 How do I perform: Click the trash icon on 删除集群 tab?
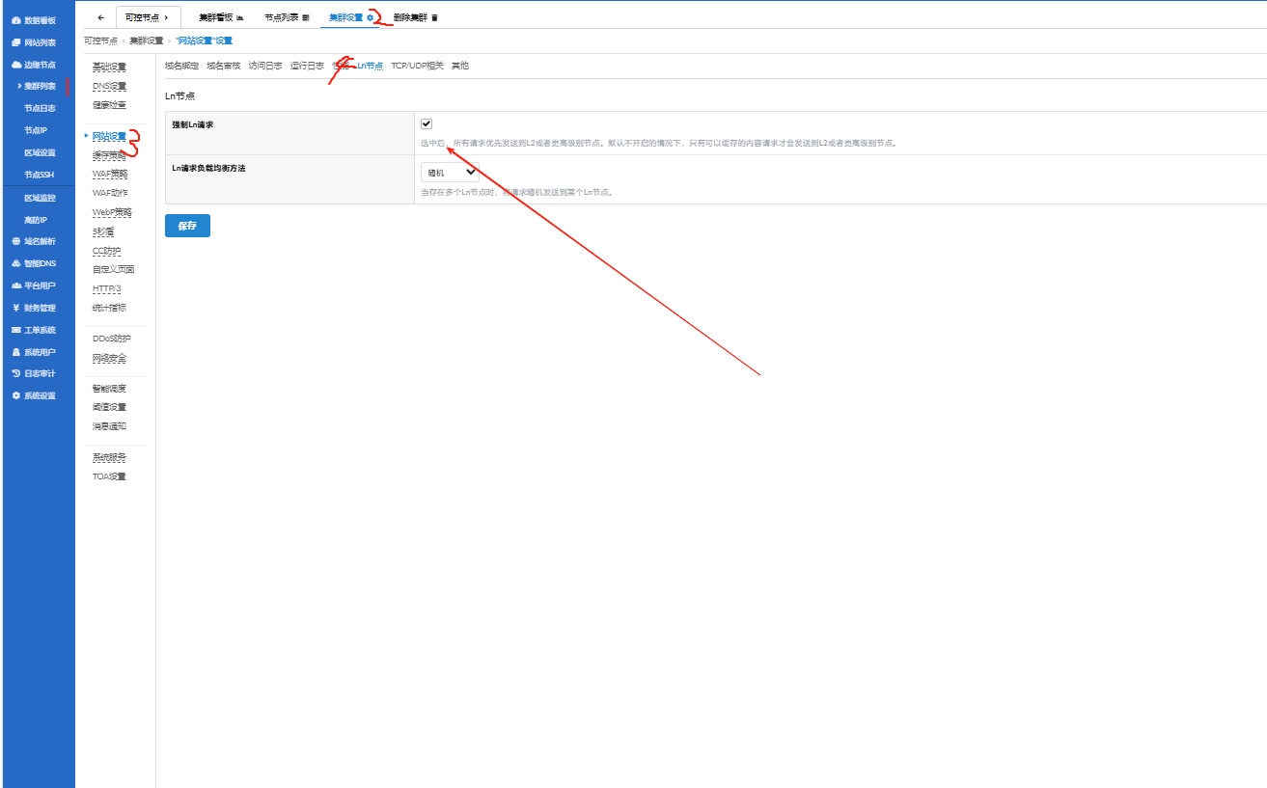434,17
